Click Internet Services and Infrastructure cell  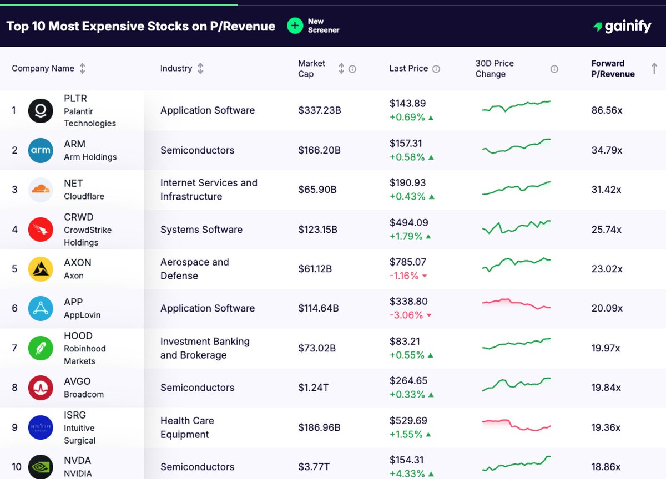coord(209,190)
